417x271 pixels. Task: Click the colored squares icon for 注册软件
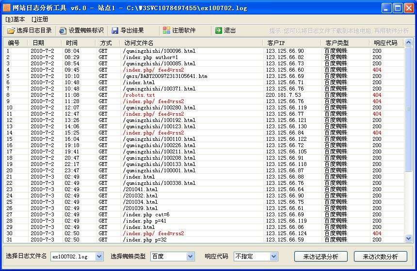tap(166, 30)
